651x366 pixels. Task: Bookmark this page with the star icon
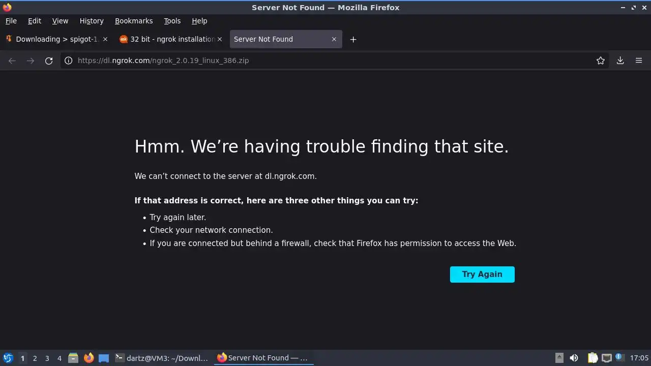601,60
